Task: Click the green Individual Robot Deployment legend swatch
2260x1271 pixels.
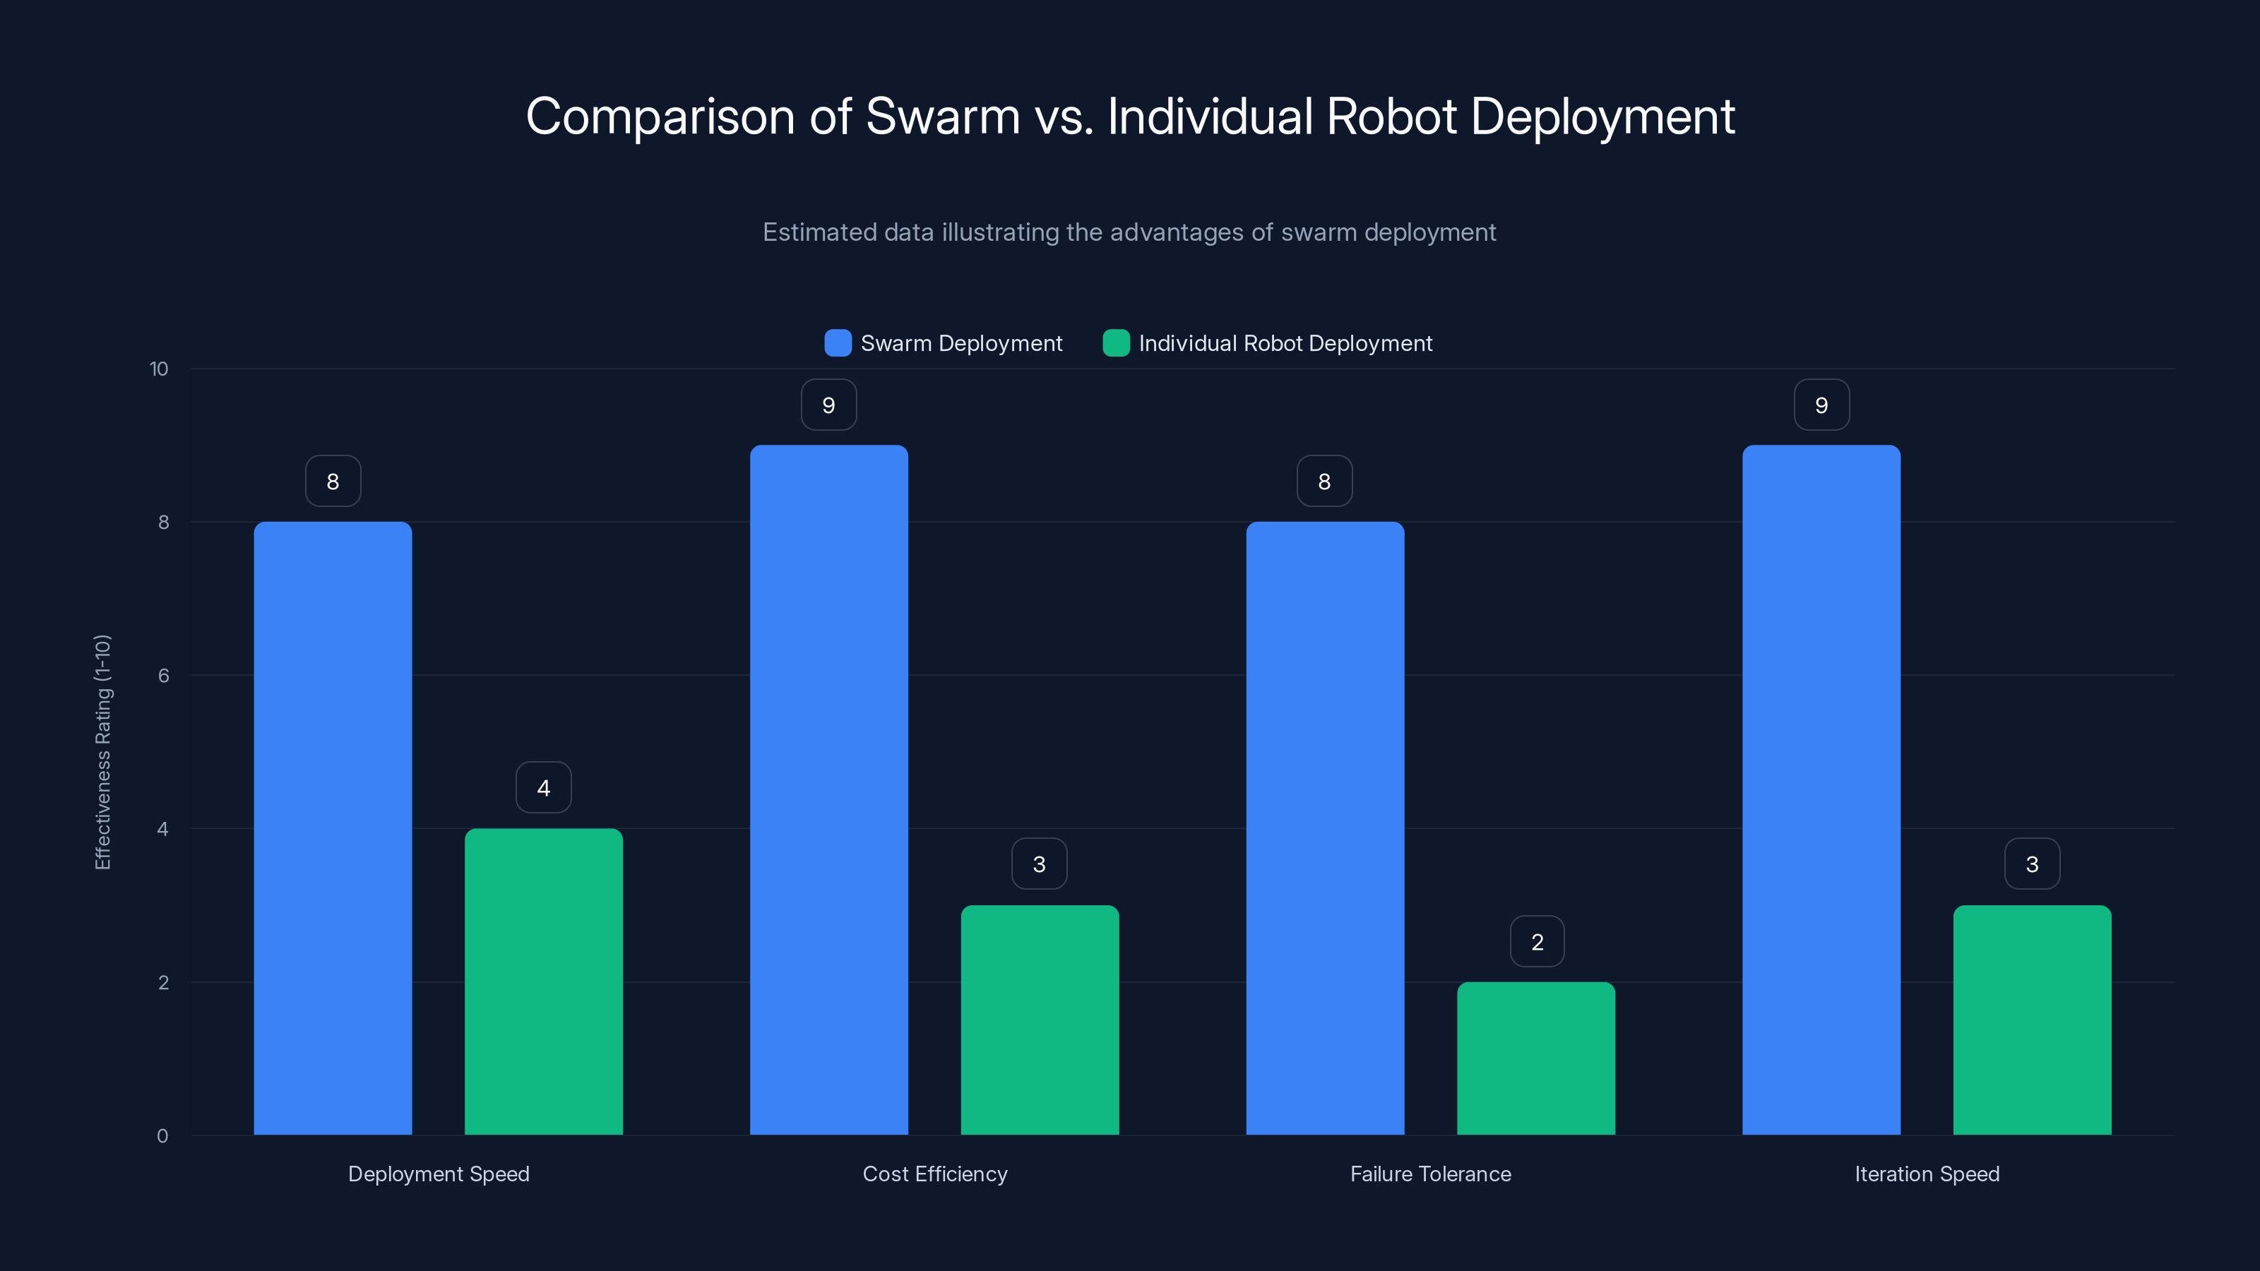Action: 1116,343
